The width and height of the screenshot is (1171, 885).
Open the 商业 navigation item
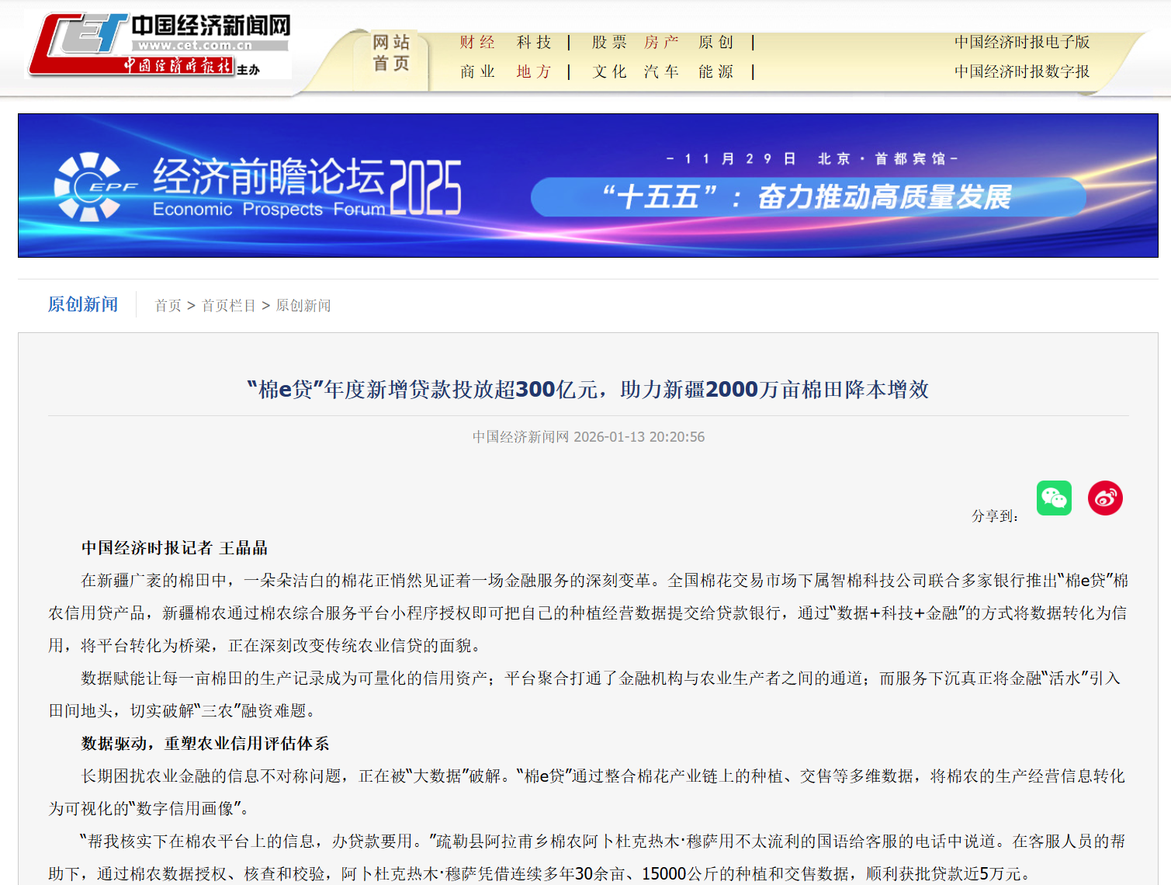[476, 71]
